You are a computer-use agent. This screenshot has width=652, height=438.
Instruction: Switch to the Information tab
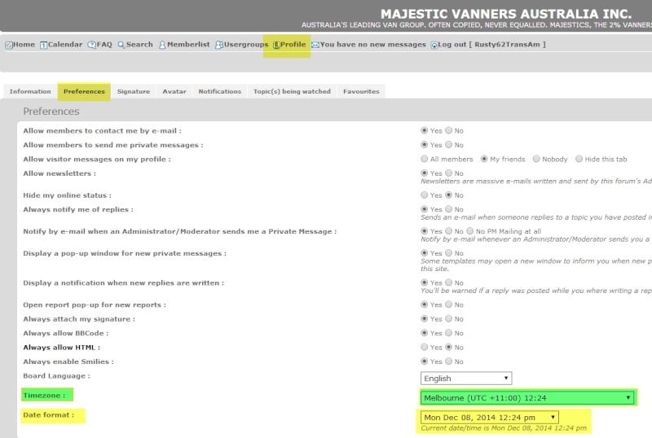point(30,91)
